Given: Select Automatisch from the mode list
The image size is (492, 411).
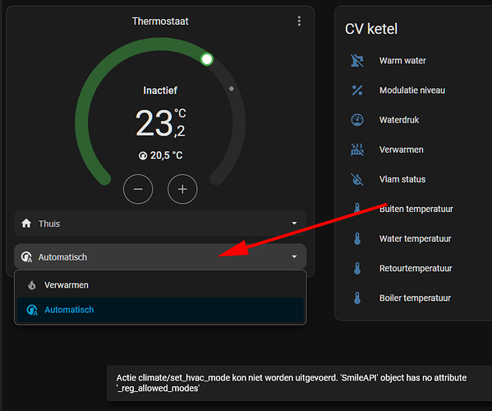Looking at the screenshot, I should click(160, 310).
